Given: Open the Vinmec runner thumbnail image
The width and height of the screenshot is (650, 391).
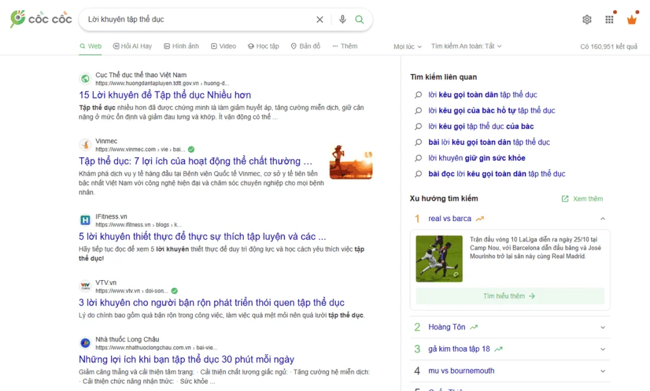Looking at the screenshot, I should click(x=350, y=162).
